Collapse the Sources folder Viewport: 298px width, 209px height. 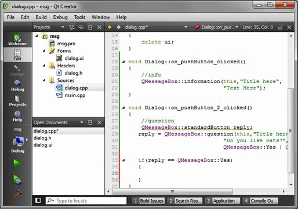pos(44,80)
